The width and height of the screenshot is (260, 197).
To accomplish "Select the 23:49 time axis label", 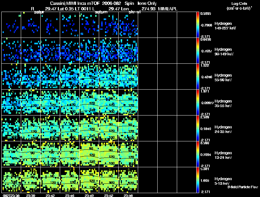I will tap(89, 195).
